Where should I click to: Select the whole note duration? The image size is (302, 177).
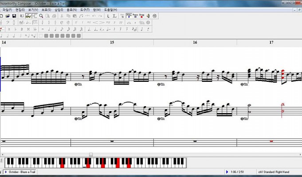[43, 29]
